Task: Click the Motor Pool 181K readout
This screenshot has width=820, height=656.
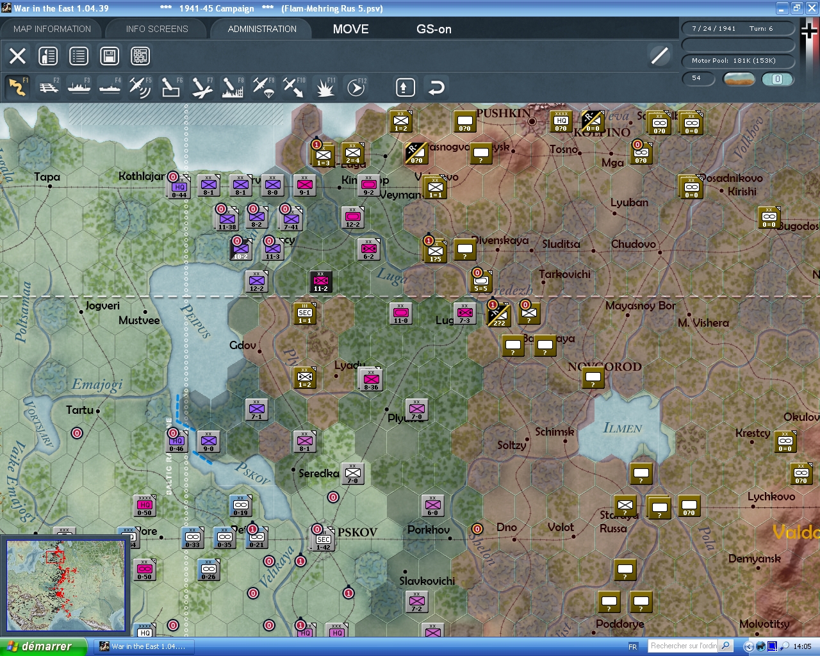Action: [737, 61]
